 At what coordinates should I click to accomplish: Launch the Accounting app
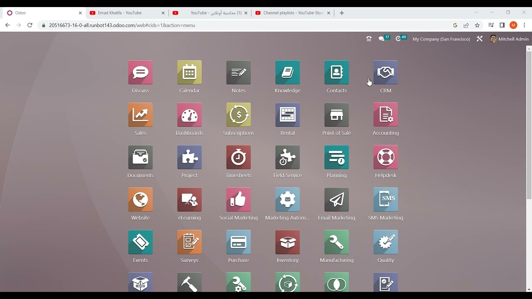386,115
